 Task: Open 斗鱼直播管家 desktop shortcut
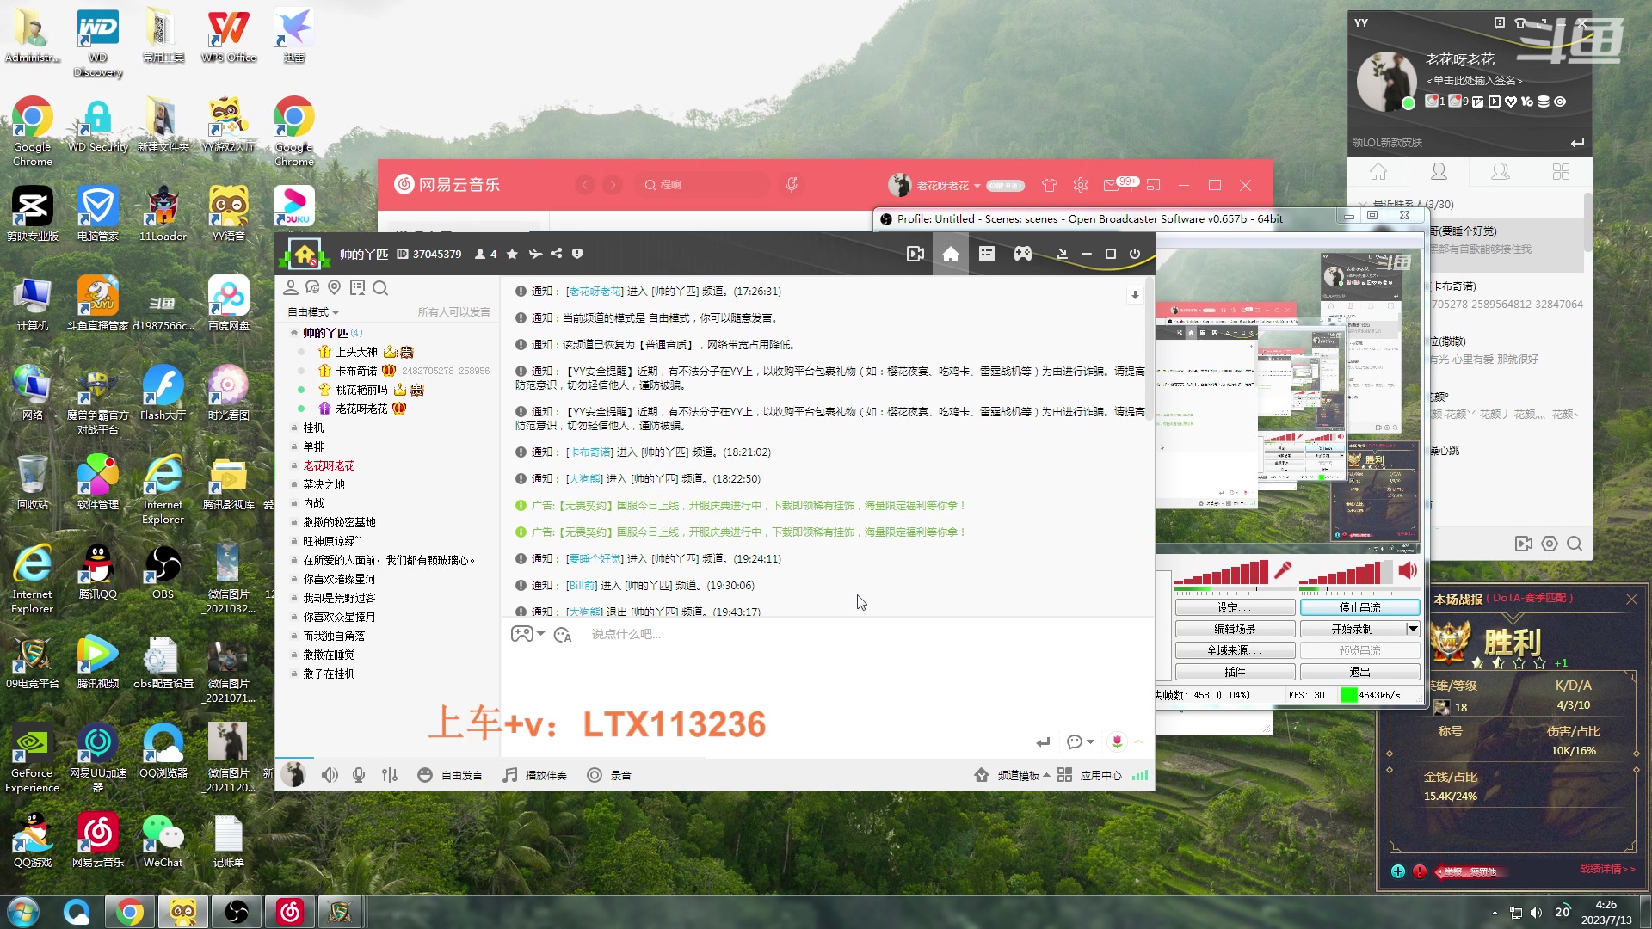pos(98,303)
